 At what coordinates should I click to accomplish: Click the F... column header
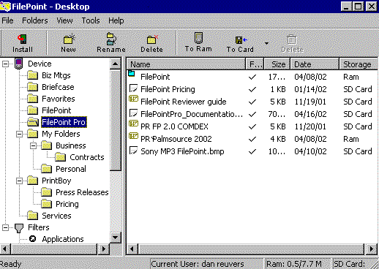click(x=255, y=64)
